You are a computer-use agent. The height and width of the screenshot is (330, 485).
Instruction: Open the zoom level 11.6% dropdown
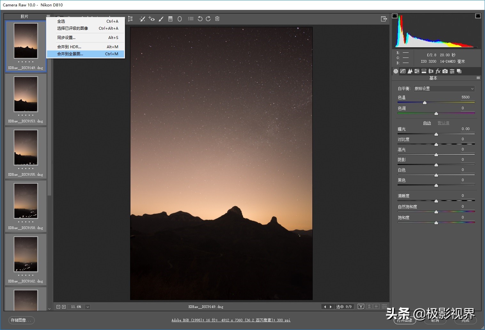click(88, 307)
